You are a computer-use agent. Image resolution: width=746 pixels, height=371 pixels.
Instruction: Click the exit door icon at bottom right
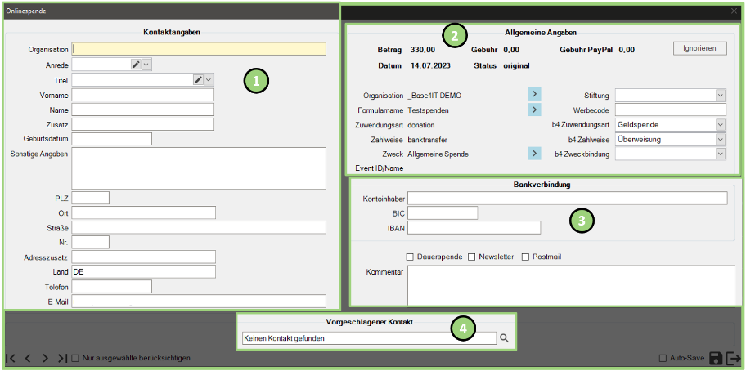click(x=733, y=358)
